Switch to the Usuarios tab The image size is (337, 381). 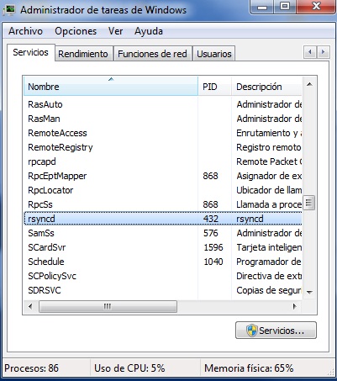tap(214, 54)
